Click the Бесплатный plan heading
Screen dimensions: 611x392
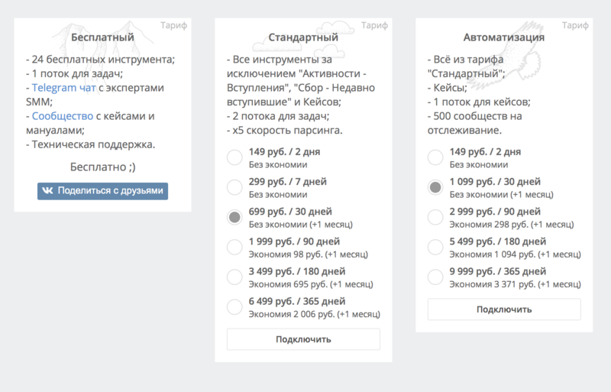click(x=102, y=37)
